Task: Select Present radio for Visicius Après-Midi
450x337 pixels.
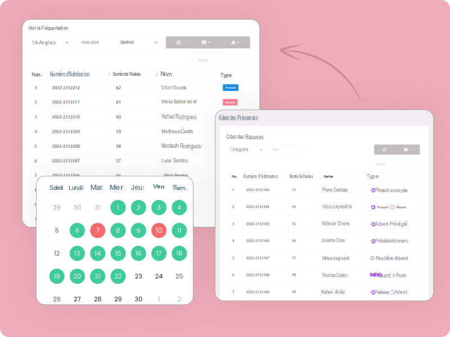Action: coord(373,207)
